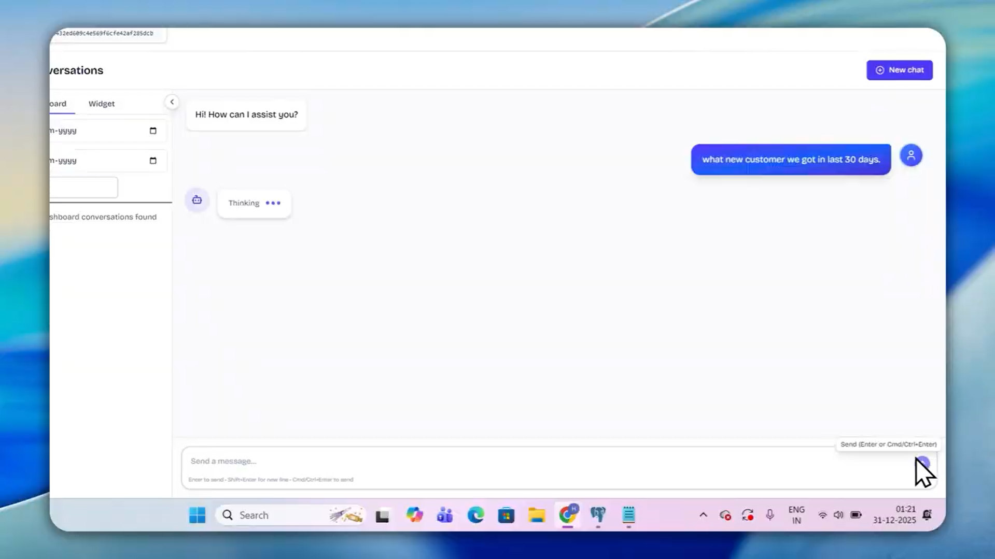Click the hash ID text at the top

point(104,33)
